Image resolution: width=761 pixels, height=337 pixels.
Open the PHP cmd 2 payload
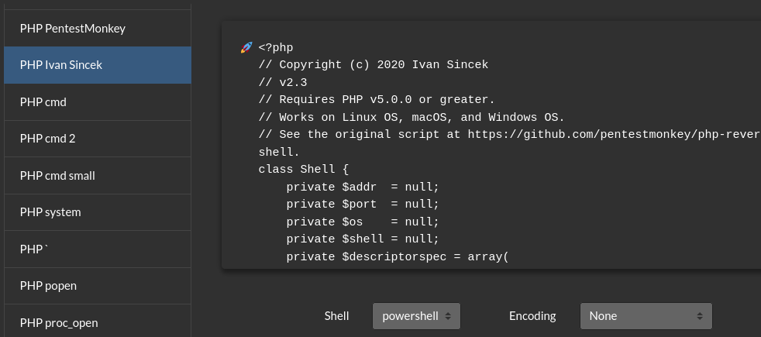[98, 139]
